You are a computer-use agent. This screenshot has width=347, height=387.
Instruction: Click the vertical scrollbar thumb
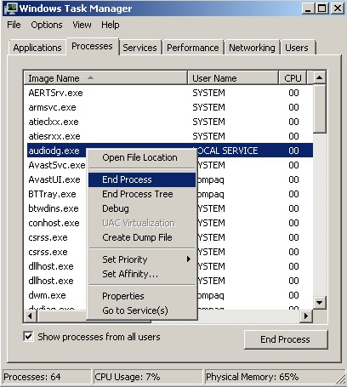point(320,109)
